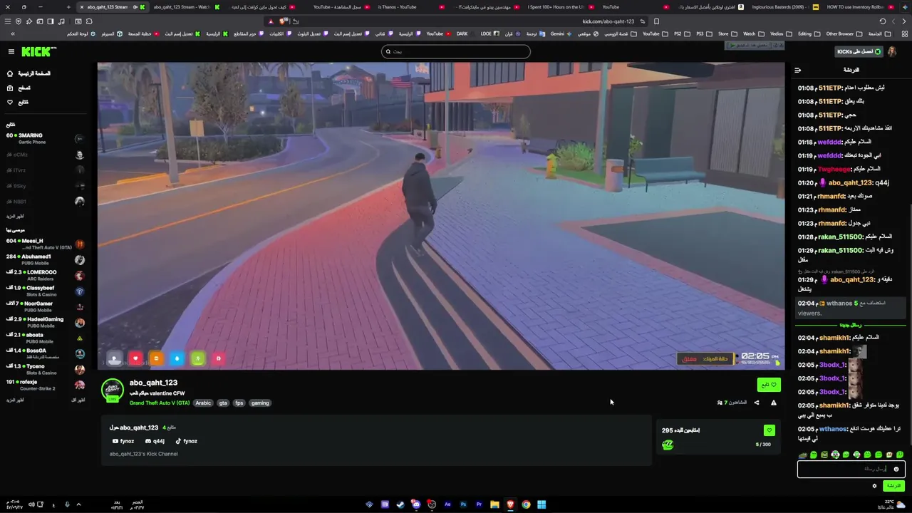
Task: Open the rofexje channel in the sidebar
Action: point(44,385)
